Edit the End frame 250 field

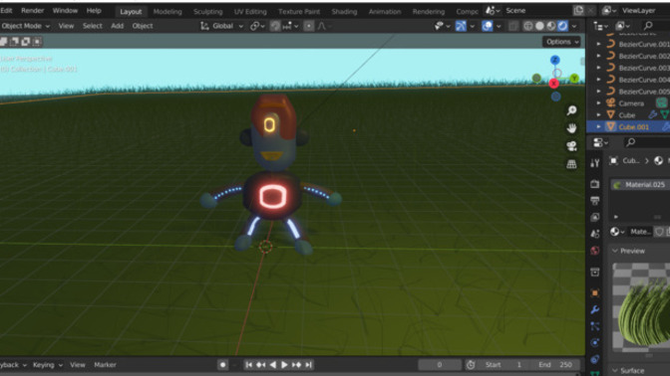[556, 365]
